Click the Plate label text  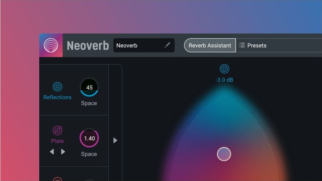click(57, 141)
